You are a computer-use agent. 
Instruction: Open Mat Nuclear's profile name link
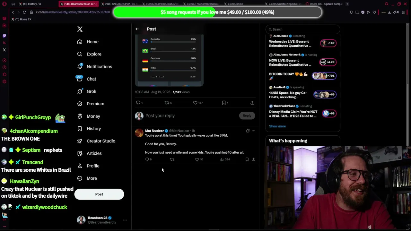pyautogui.click(x=154, y=131)
